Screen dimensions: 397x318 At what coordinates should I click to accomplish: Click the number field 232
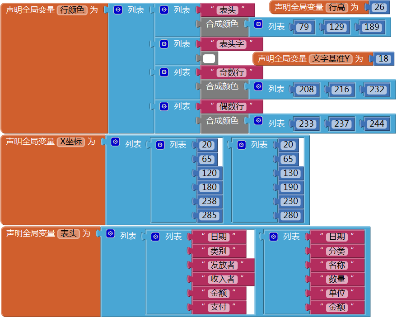pos(377,90)
